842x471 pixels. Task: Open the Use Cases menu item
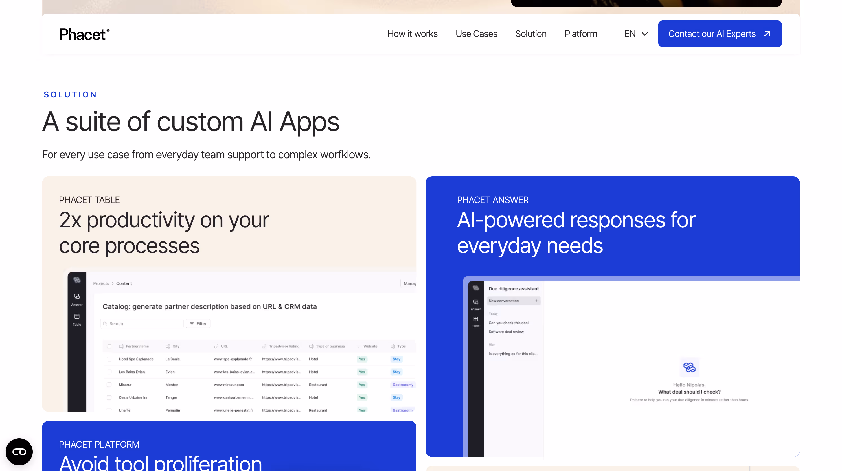[x=476, y=34]
